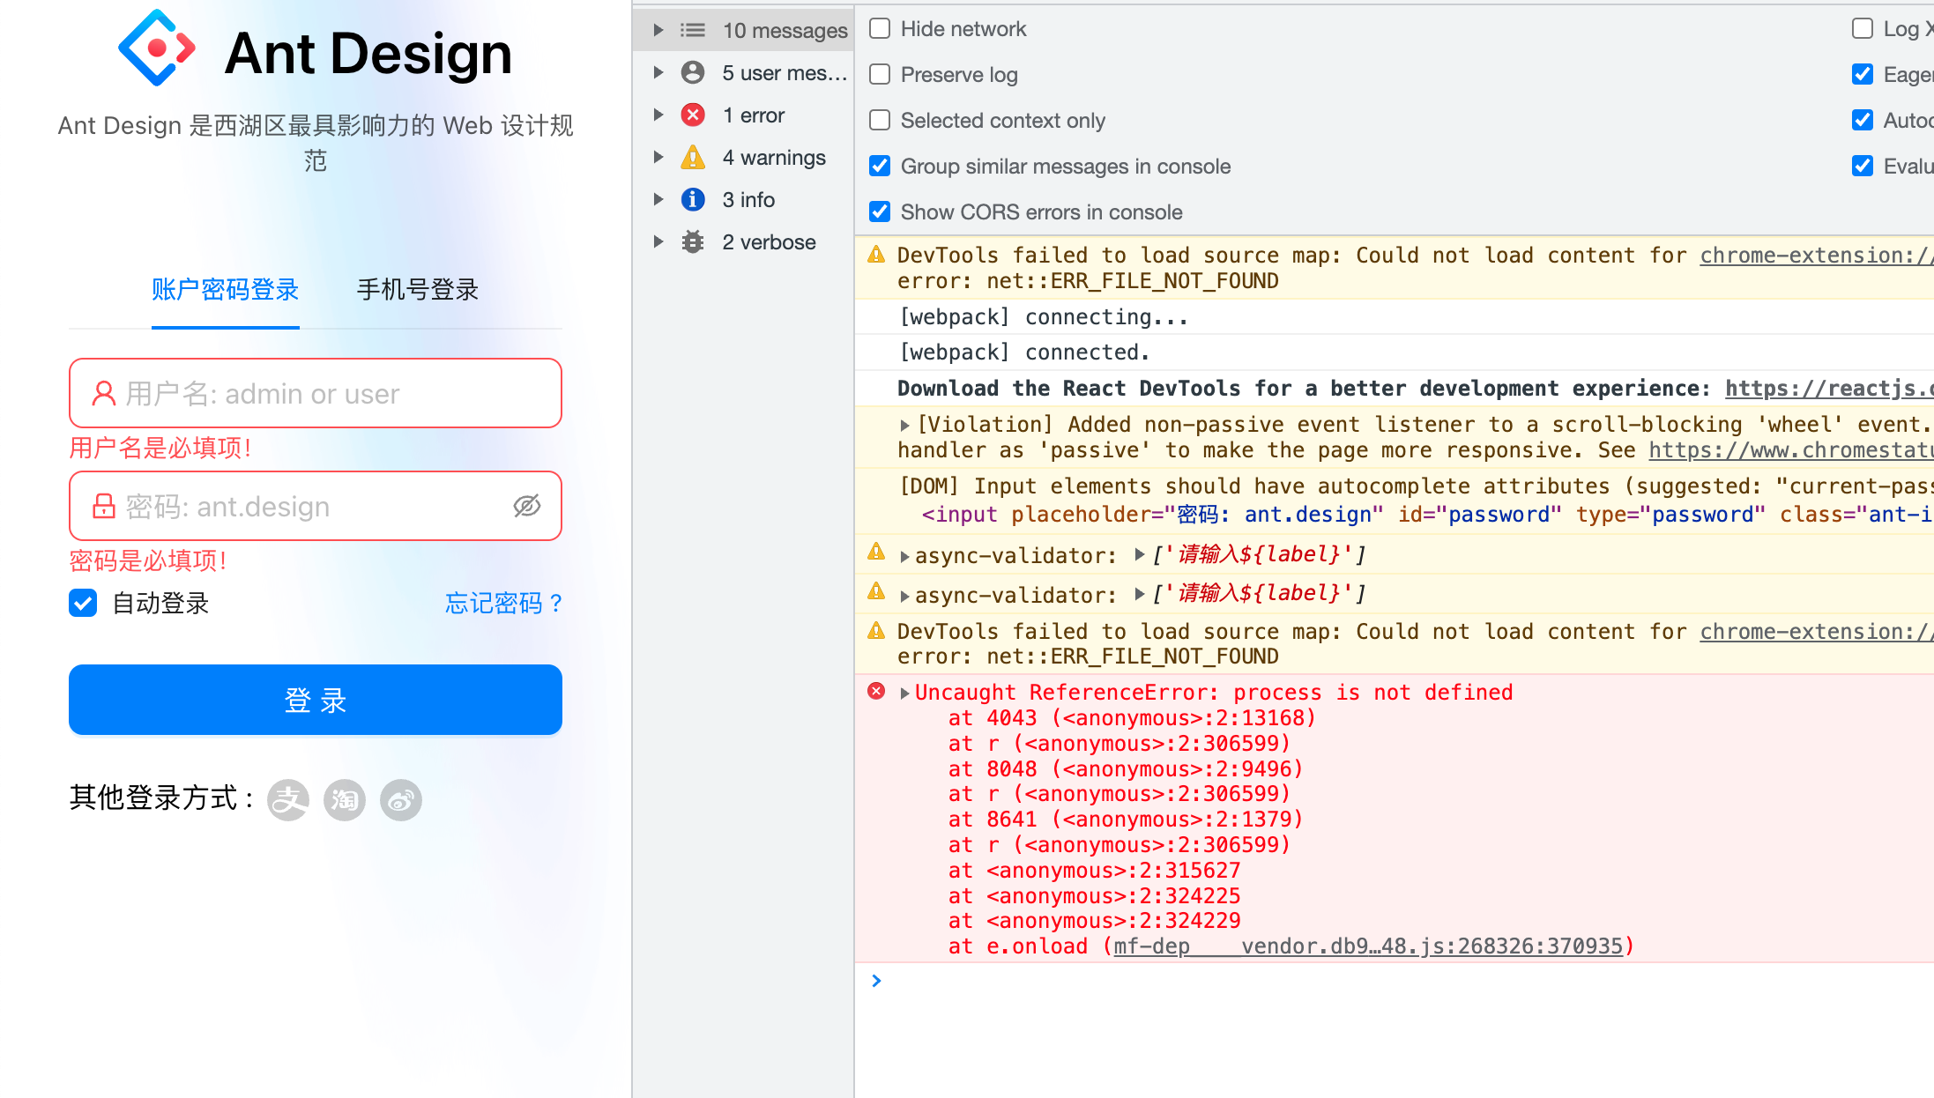Switch to the 手机号登录 tab
Viewport: 1934px width, 1098px height.
418,289
